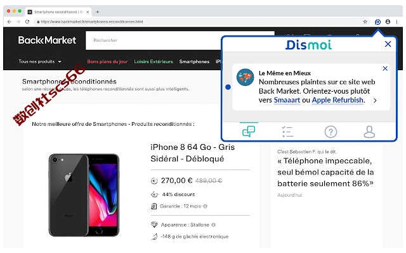Open Dismoi user account tab
The width and height of the screenshot is (406, 253).
(x=369, y=132)
